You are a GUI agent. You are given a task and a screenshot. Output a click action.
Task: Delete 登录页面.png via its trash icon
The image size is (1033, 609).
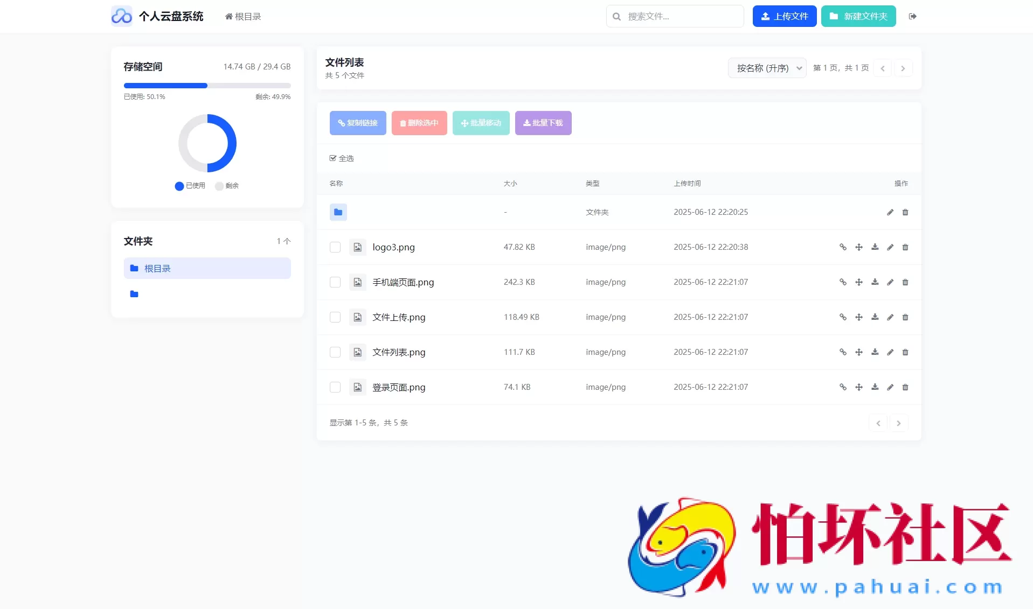click(x=906, y=387)
